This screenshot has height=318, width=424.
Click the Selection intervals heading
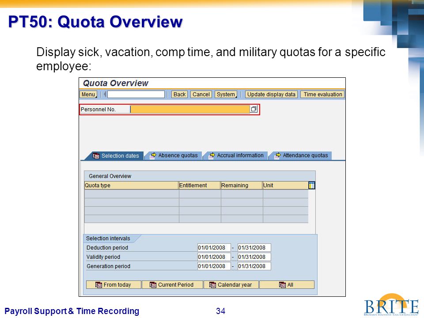coord(108,238)
